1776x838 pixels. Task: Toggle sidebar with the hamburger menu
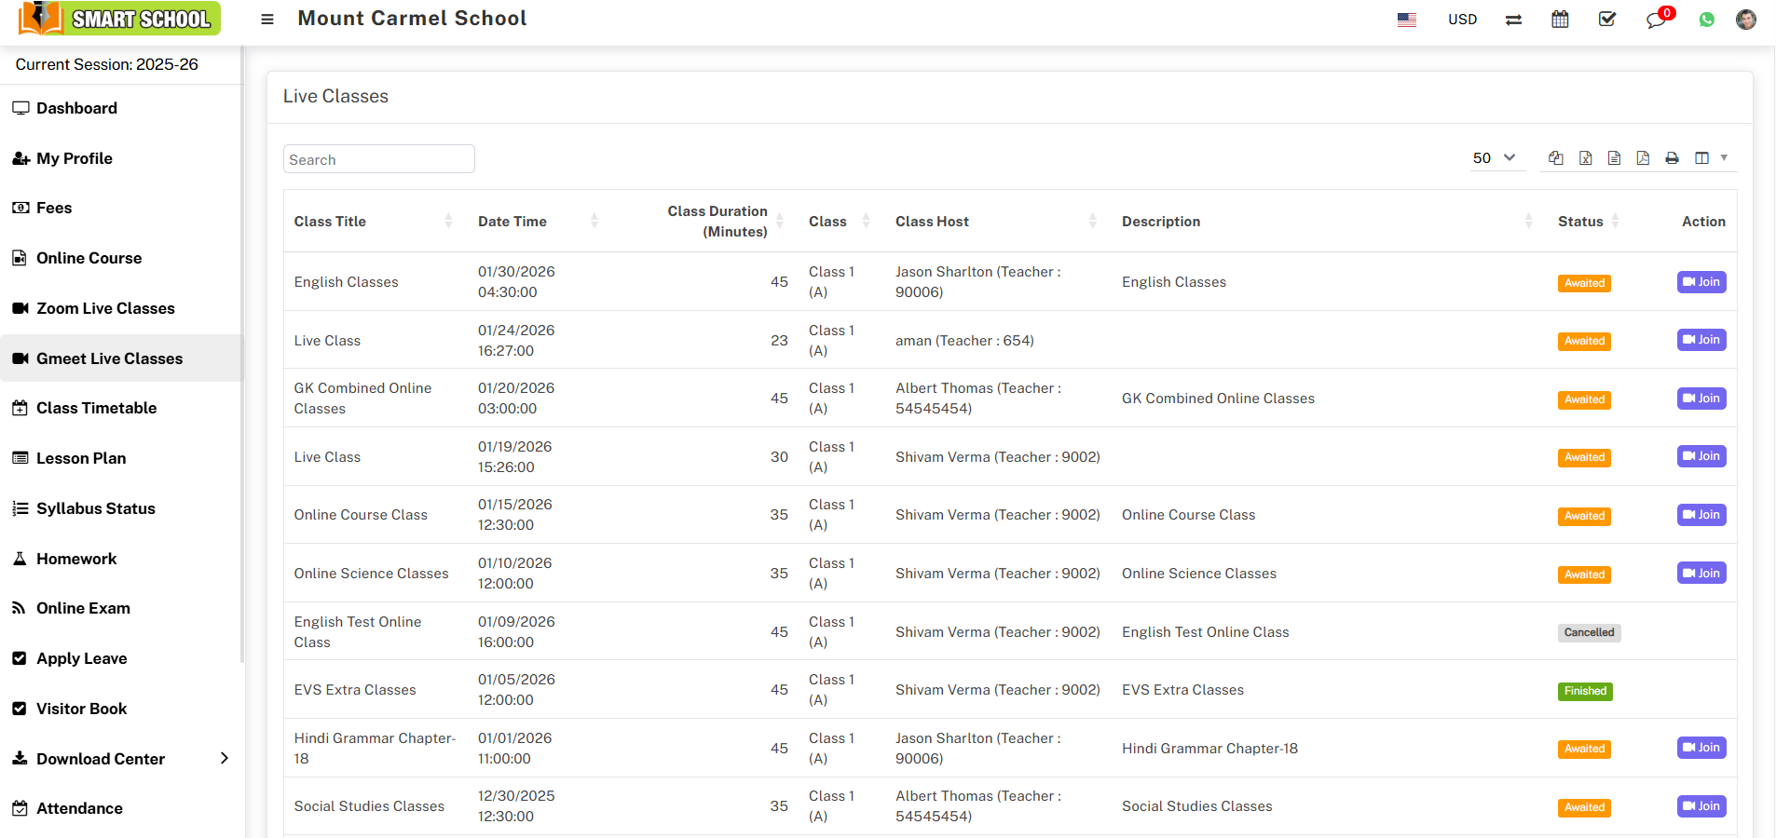267,20
